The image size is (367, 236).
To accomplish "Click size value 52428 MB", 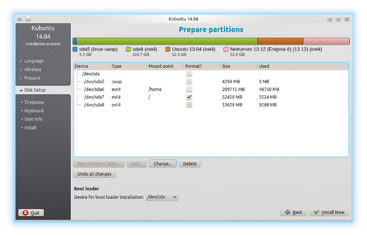I will (x=232, y=97).
